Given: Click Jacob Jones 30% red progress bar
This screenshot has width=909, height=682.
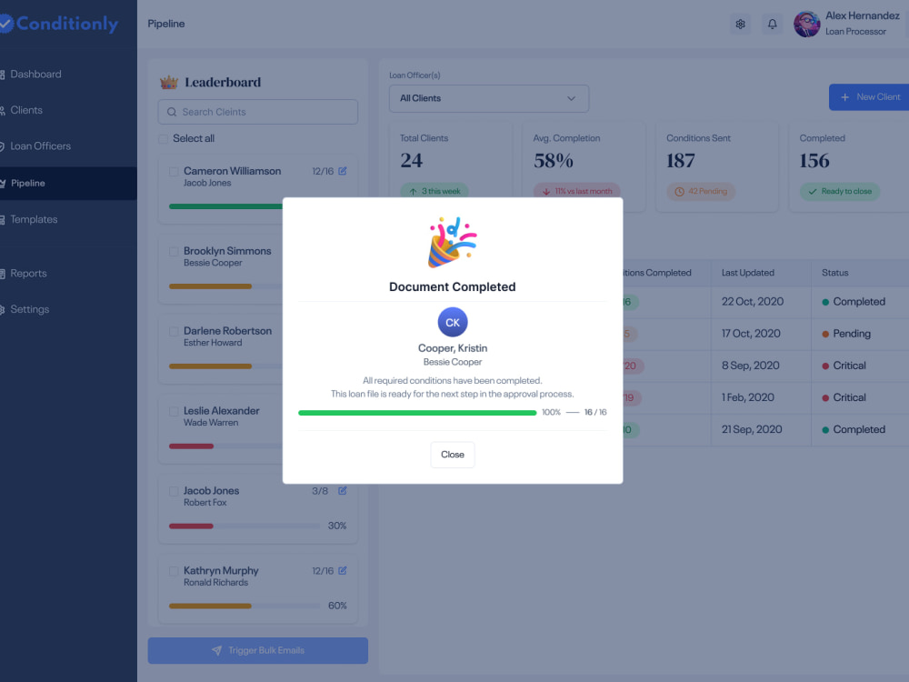Looking at the screenshot, I should (x=244, y=526).
